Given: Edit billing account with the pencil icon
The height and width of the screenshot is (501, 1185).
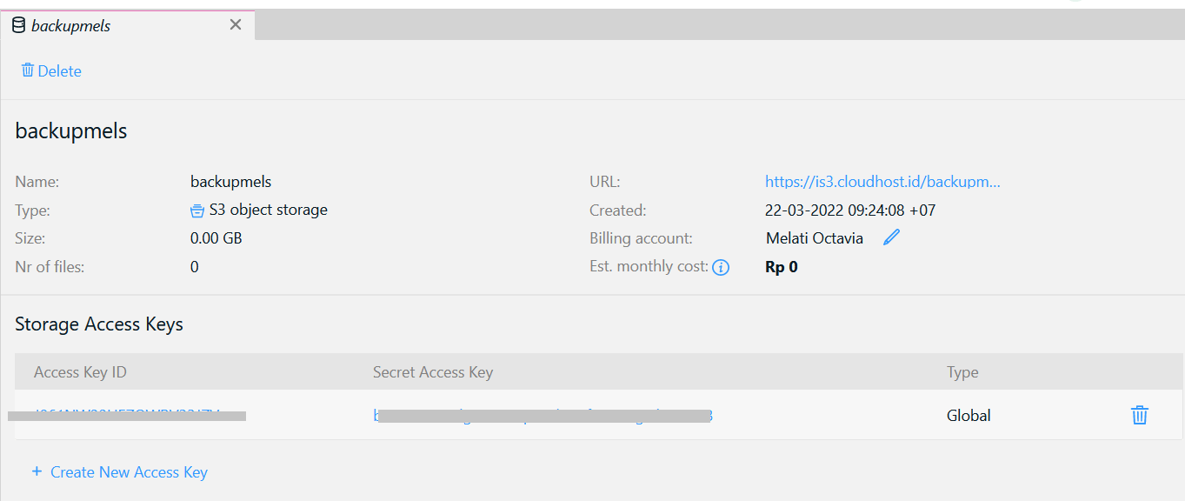Looking at the screenshot, I should (891, 237).
